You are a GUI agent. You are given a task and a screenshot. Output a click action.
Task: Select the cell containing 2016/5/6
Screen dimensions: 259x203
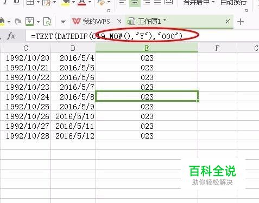tap(73, 77)
